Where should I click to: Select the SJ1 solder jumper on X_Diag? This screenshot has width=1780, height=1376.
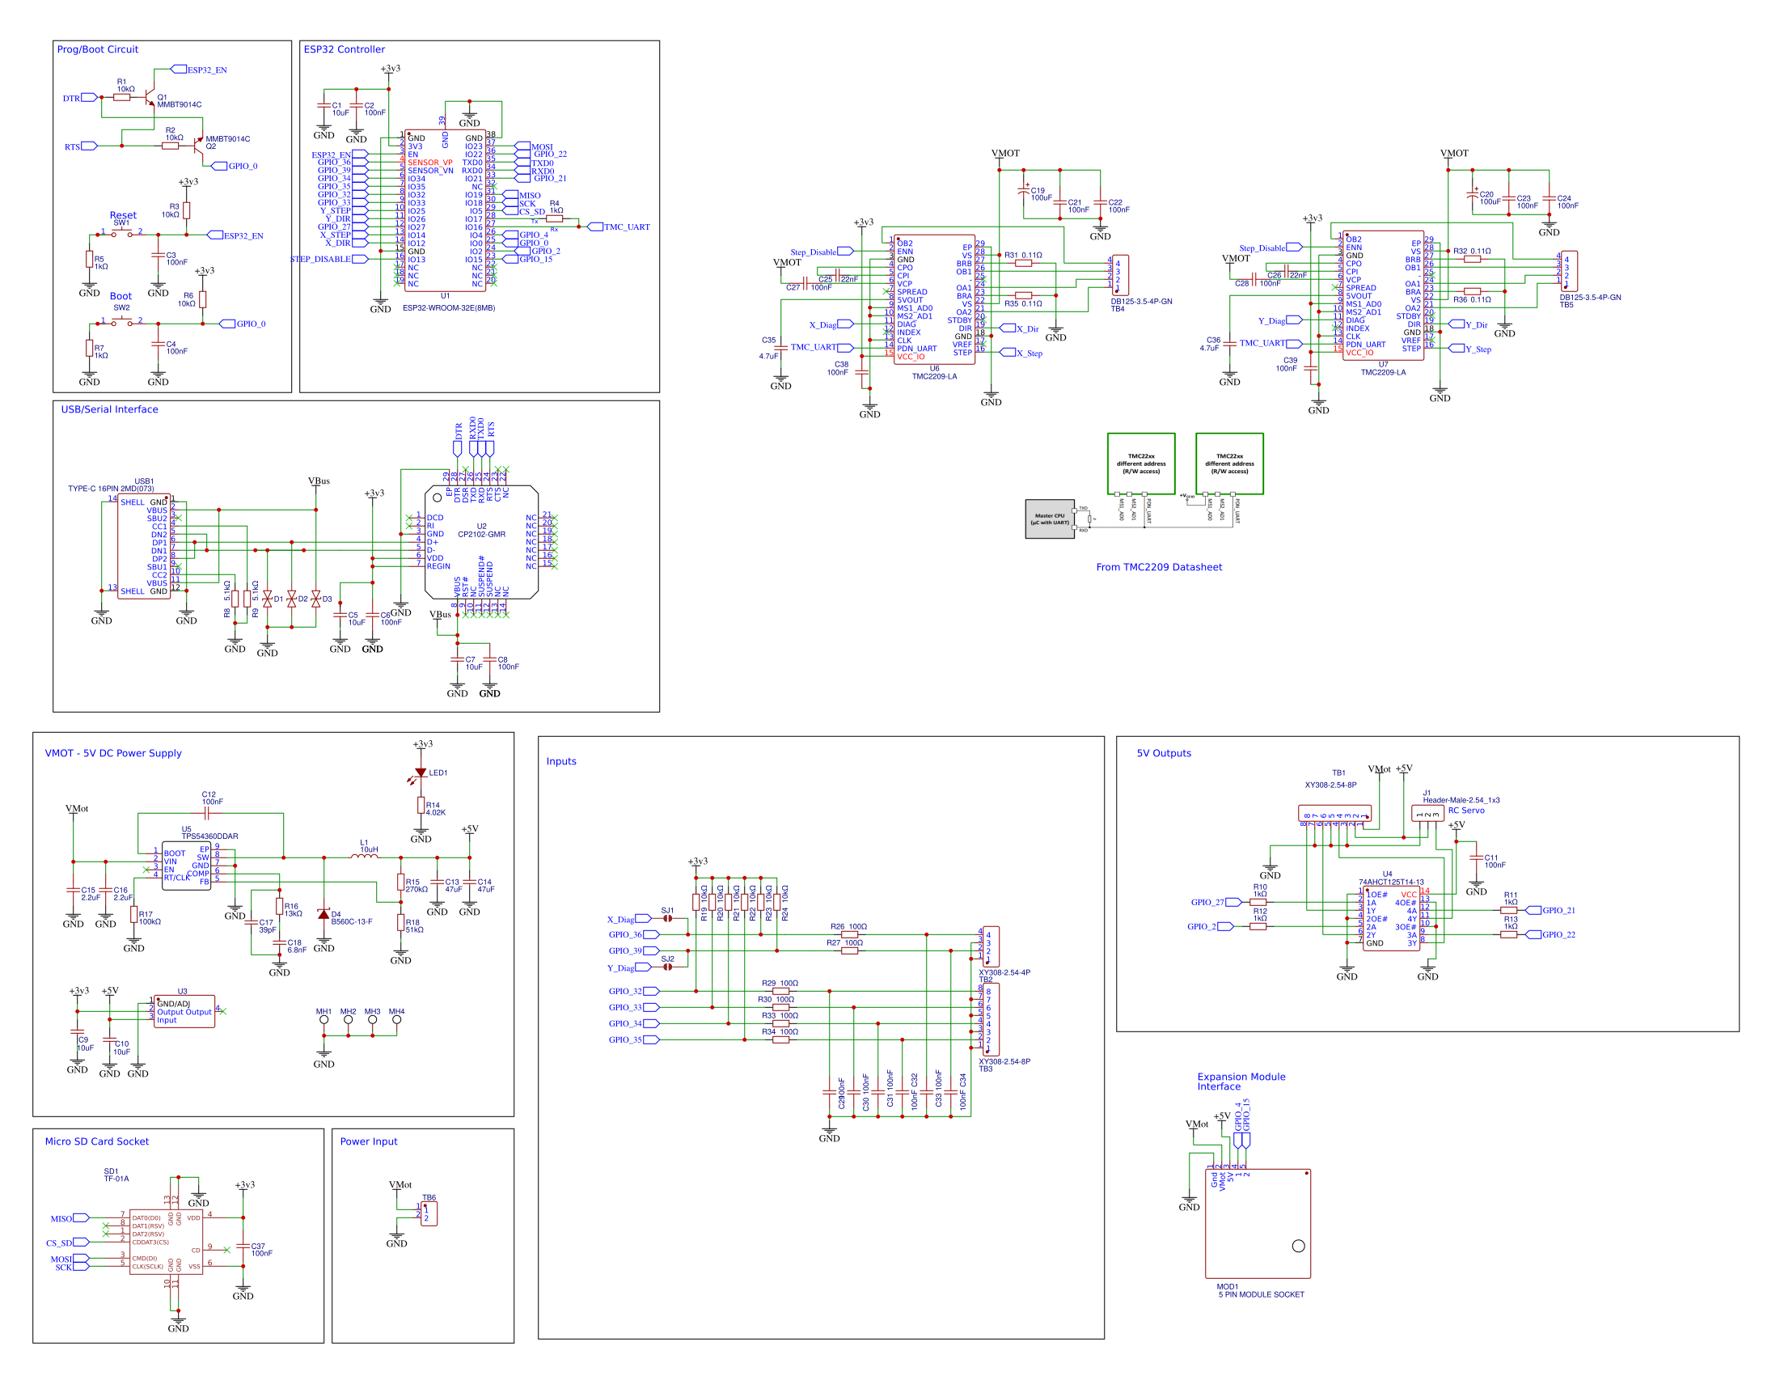[666, 919]
